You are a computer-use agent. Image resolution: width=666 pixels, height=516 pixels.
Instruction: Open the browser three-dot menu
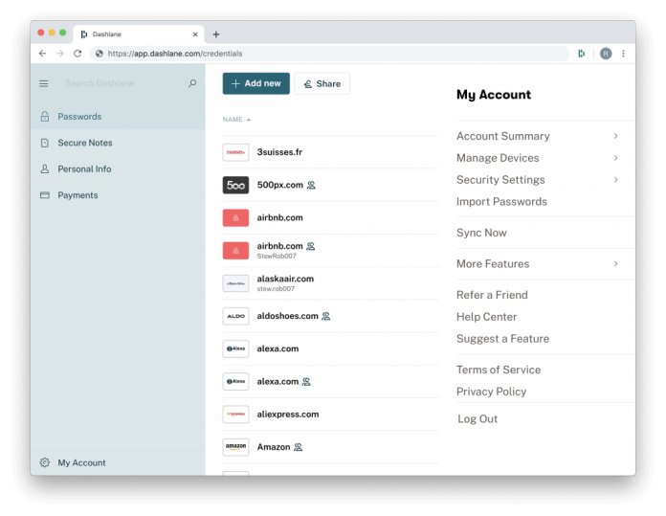point(623,54)
